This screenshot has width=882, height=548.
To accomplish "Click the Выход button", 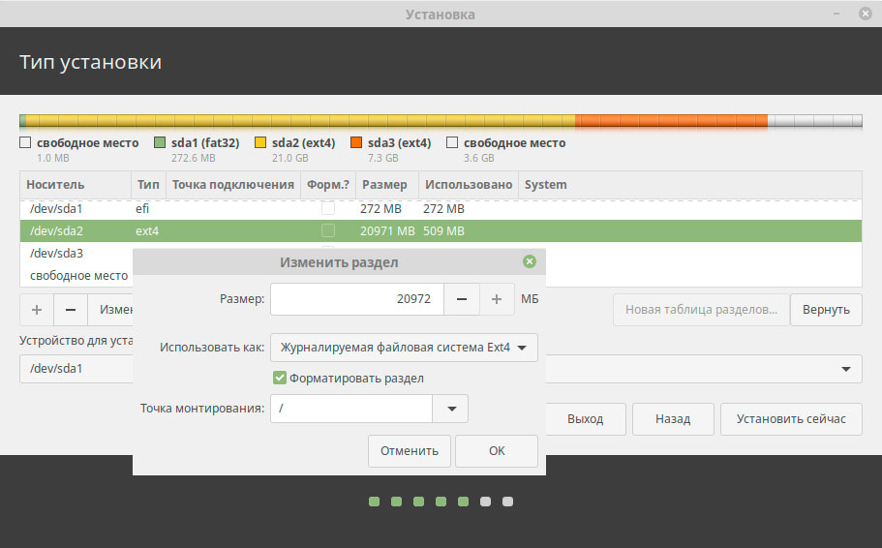I will point(585,418).
